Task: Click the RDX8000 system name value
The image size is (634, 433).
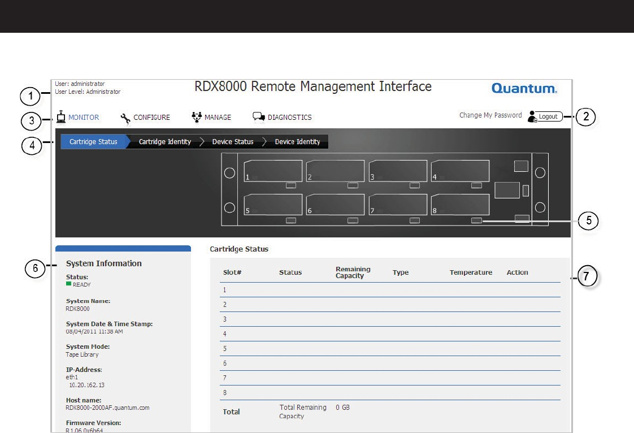Action: 77,309
